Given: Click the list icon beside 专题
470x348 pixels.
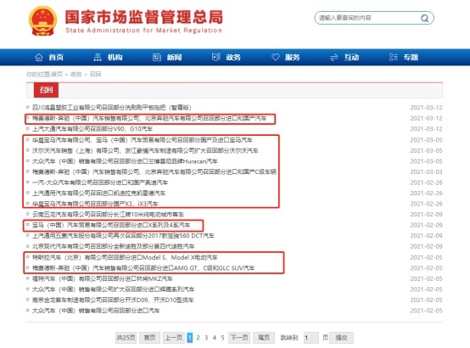Looking at the screenshot, I should 393,57.
